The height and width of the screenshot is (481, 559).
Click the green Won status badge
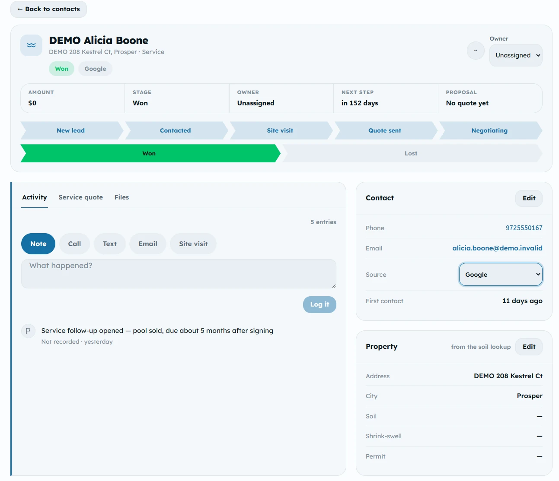coord(61,69)
